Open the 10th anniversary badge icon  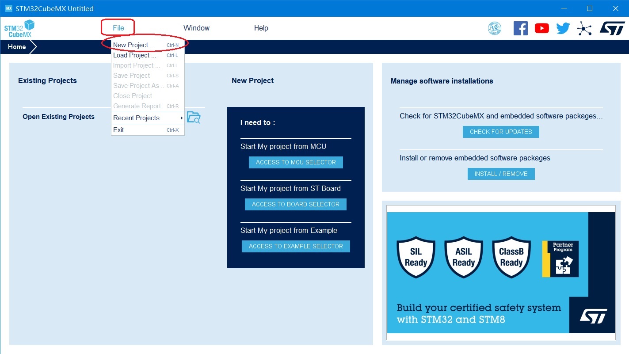point(495,28)
